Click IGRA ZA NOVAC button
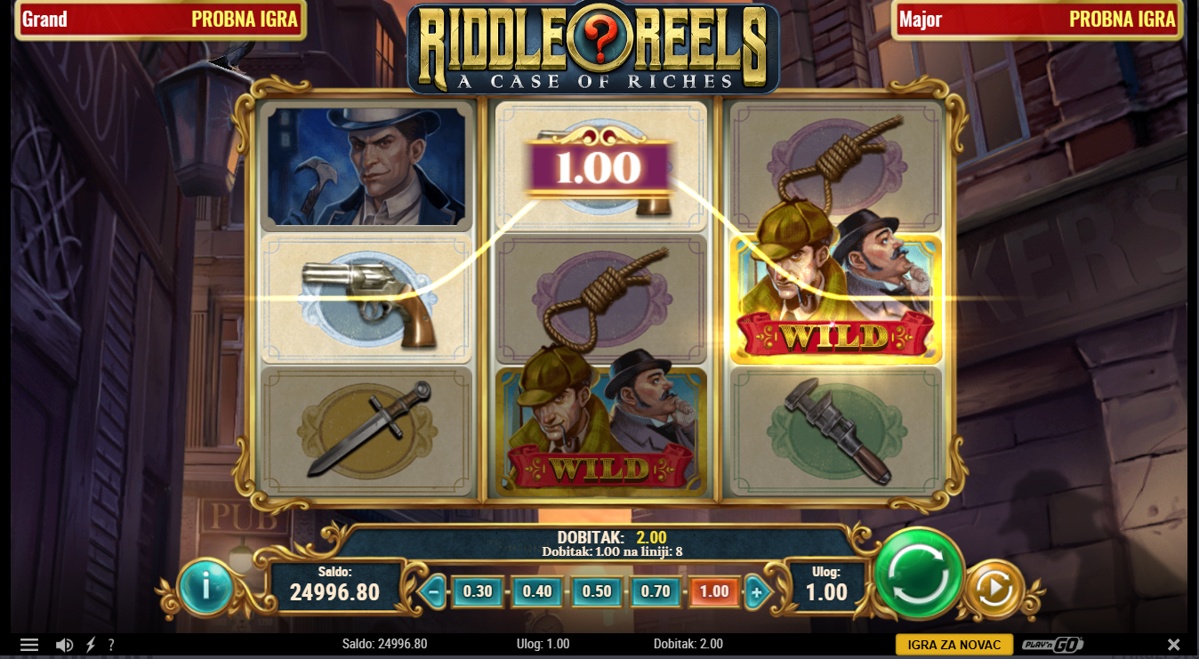Image resolution: width=1199 pixels, height=659 pixels. (954, 645)
